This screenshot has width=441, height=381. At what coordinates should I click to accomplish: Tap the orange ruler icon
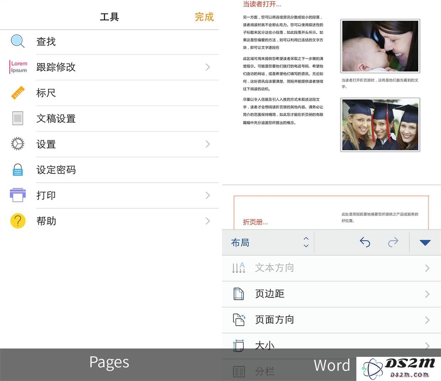click(18, 93)
